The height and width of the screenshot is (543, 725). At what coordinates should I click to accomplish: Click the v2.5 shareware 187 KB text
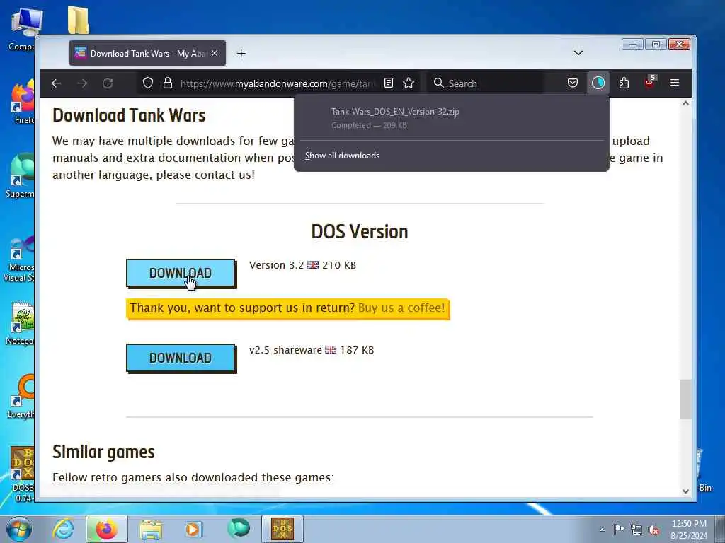(x=312, y=350)
